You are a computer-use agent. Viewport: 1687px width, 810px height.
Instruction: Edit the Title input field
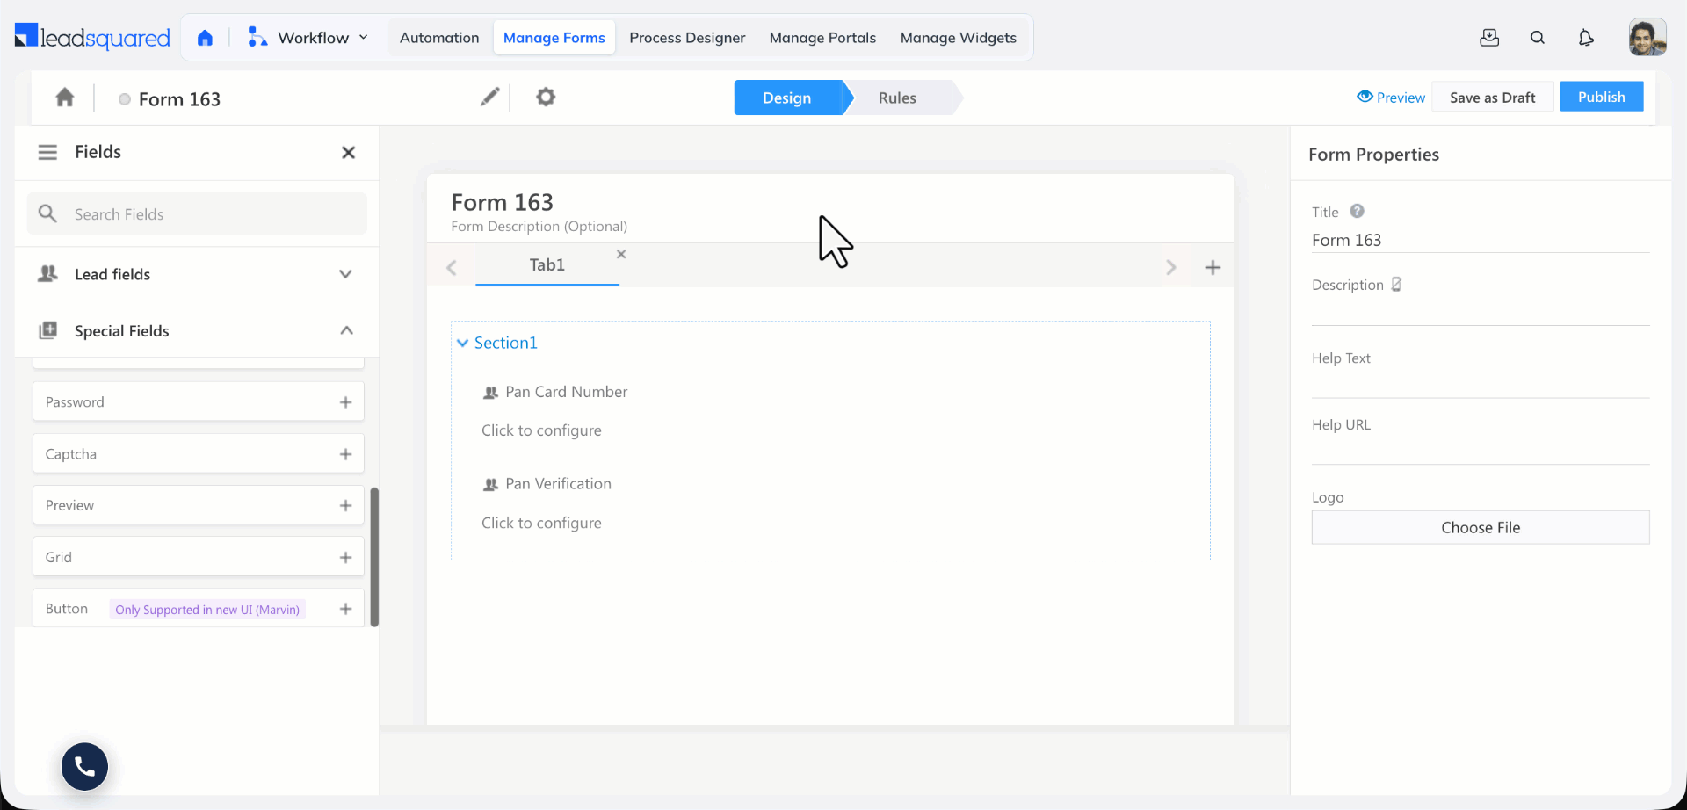click(1481, 240)
